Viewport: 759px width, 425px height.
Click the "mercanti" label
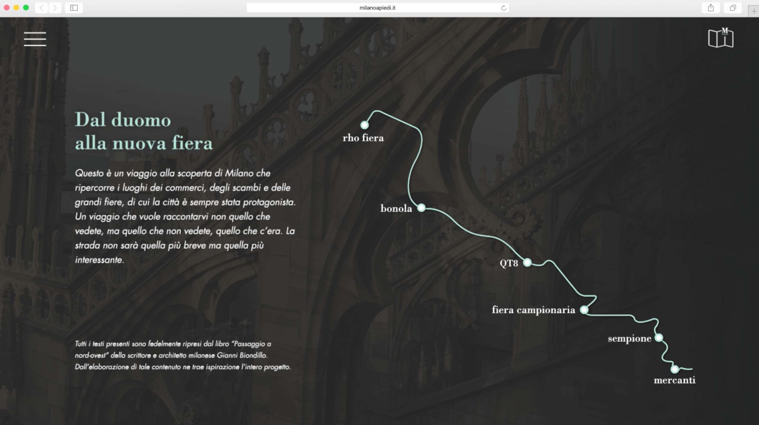click(x=674, y=380)
